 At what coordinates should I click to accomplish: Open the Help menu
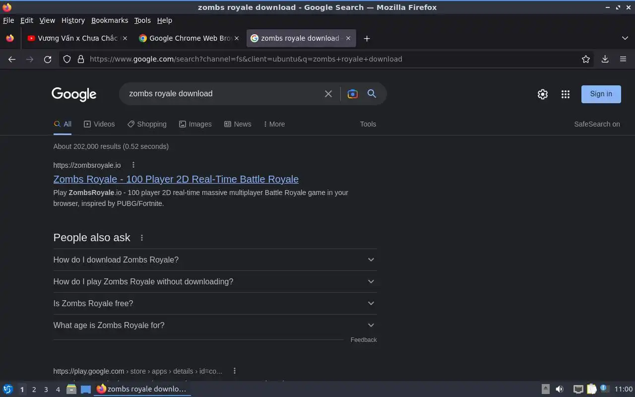click(x=165, y=20)
